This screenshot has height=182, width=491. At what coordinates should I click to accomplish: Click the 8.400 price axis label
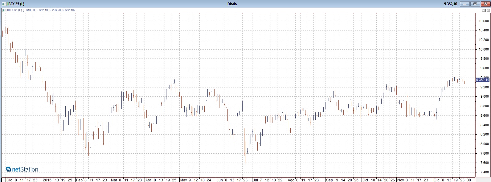click(485, 125)
